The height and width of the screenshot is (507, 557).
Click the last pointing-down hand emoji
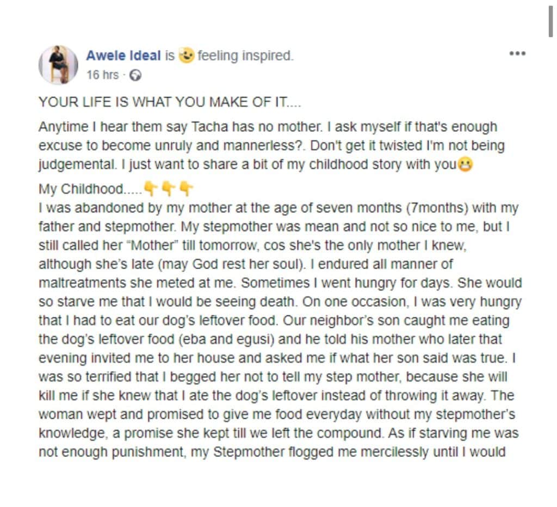pos(186,189)
